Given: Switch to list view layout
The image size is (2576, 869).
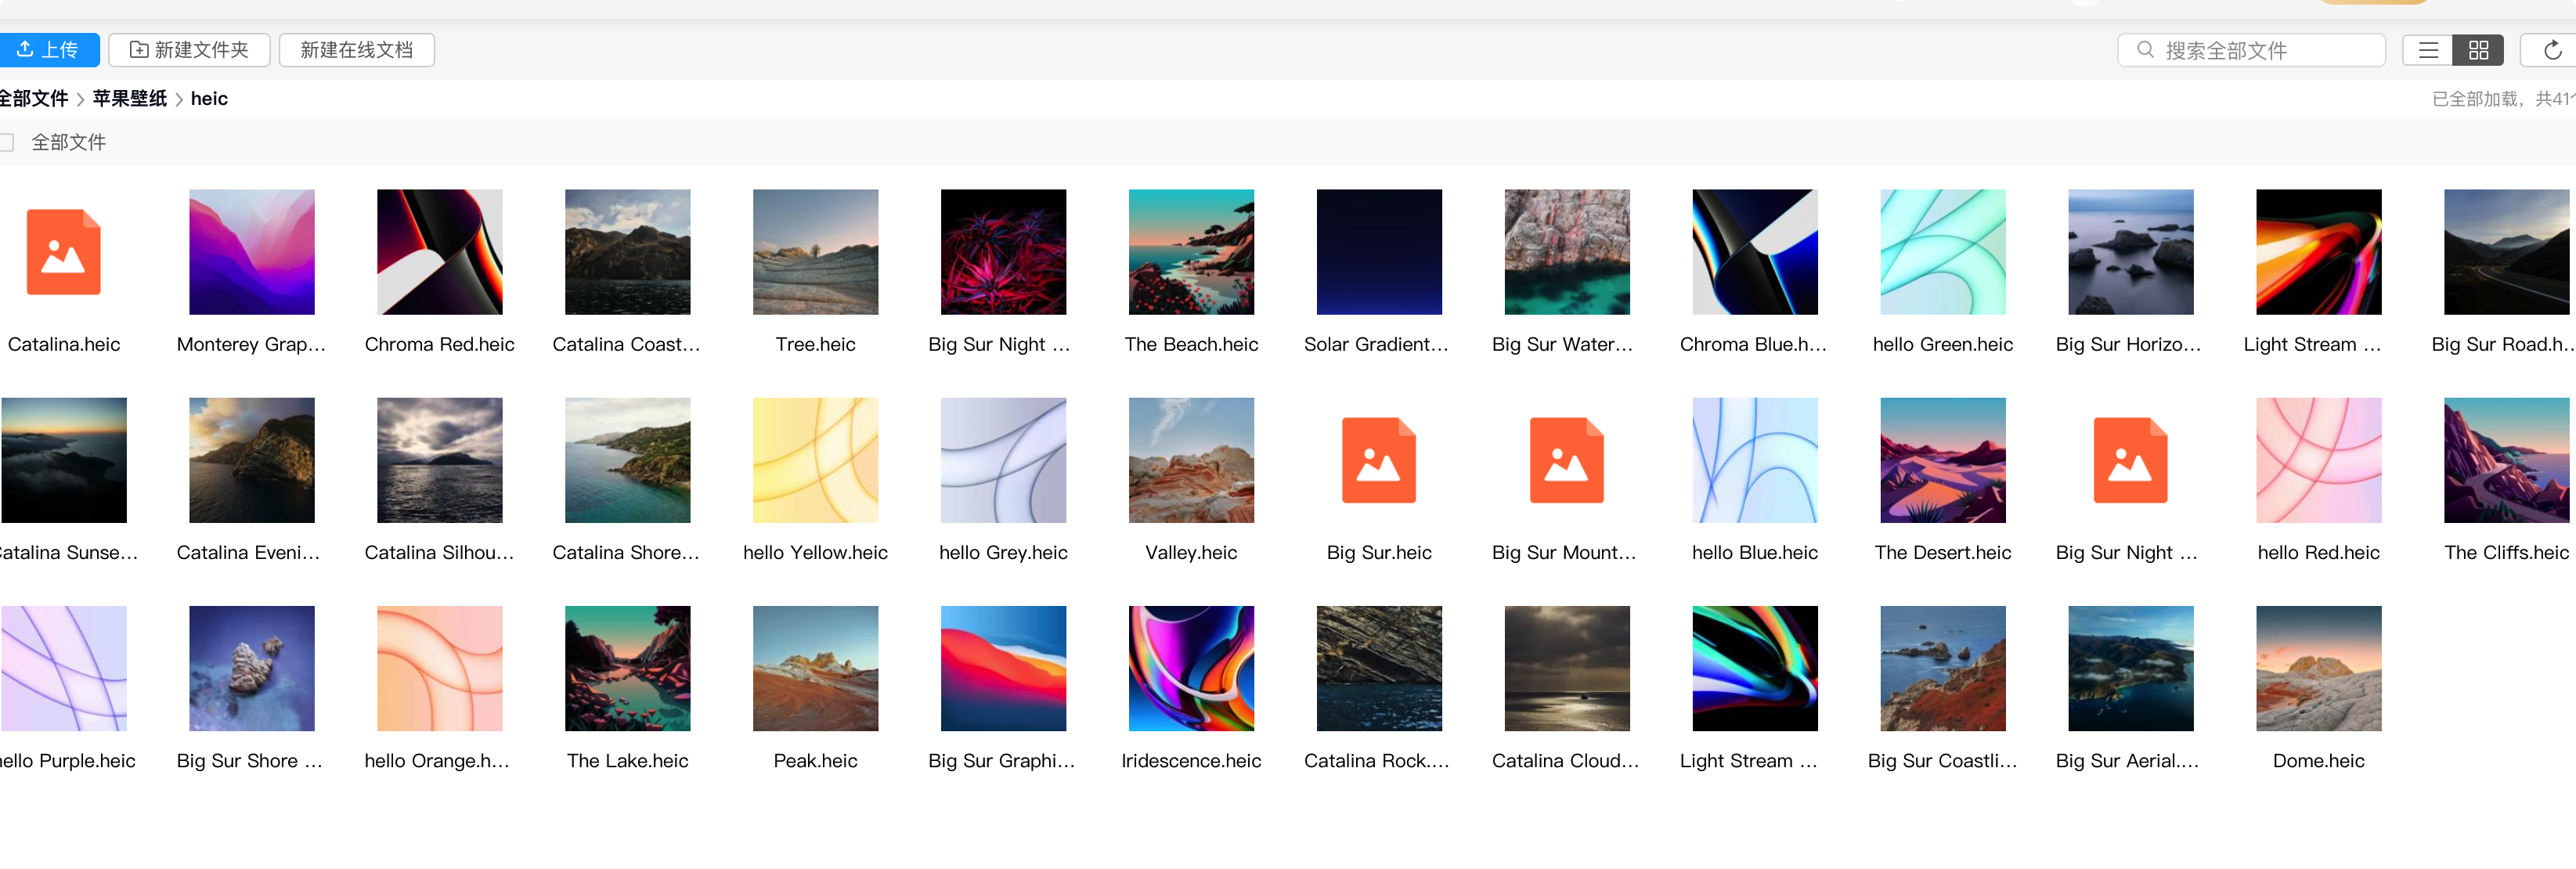Looking at the screenshot, I should point(2428,50).
